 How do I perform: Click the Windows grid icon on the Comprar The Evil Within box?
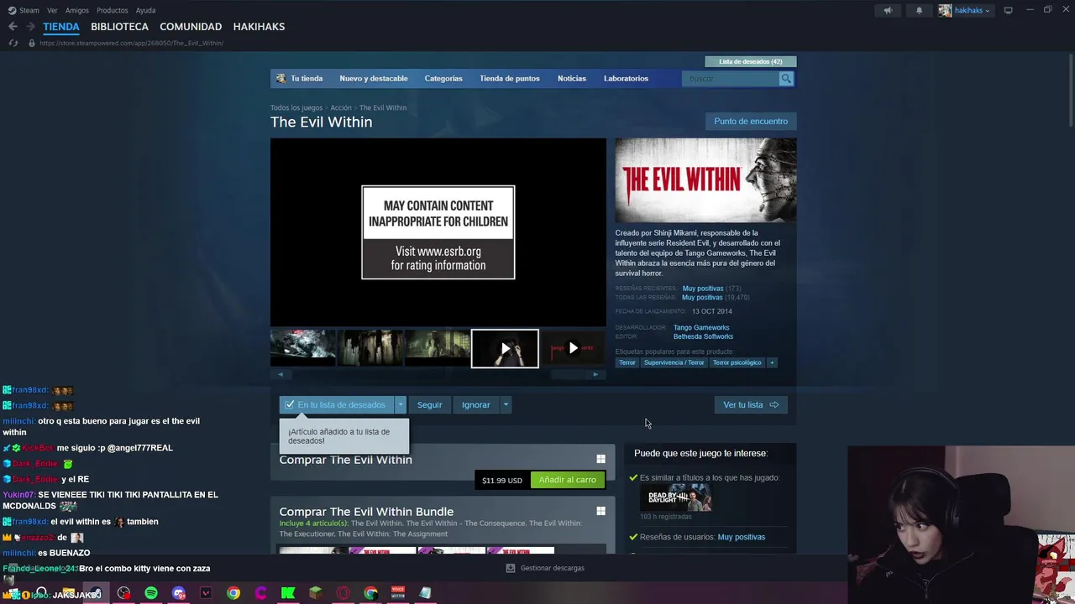click(x=600, y=459)
